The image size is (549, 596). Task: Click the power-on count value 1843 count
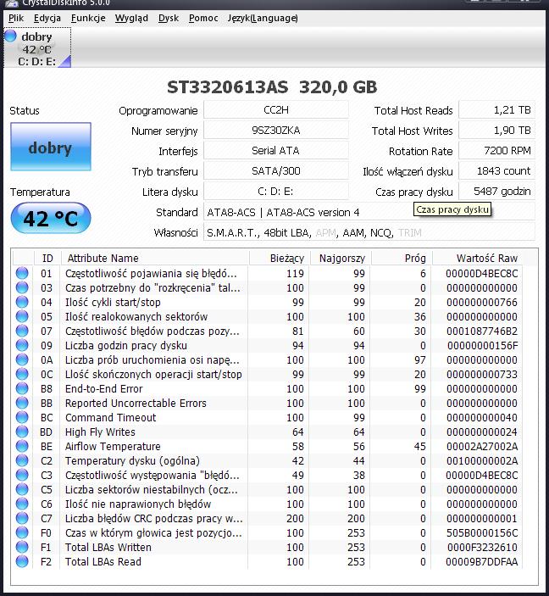point(497,171)
